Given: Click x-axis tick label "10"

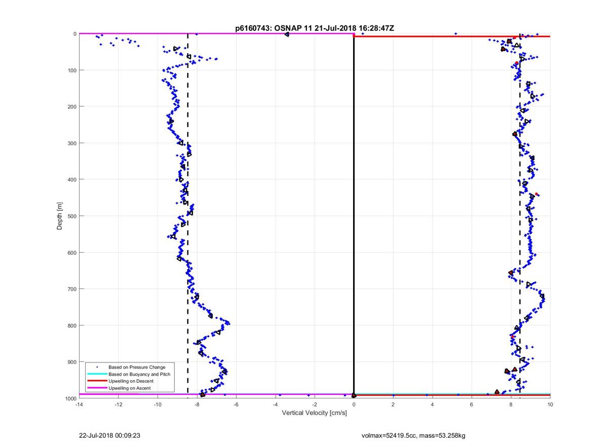Looking at the screenshot, I should coord(550,404).
